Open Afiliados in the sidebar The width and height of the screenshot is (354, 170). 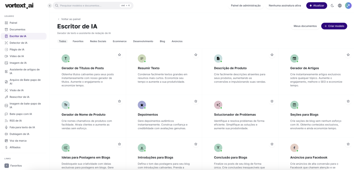pos(24,148)
